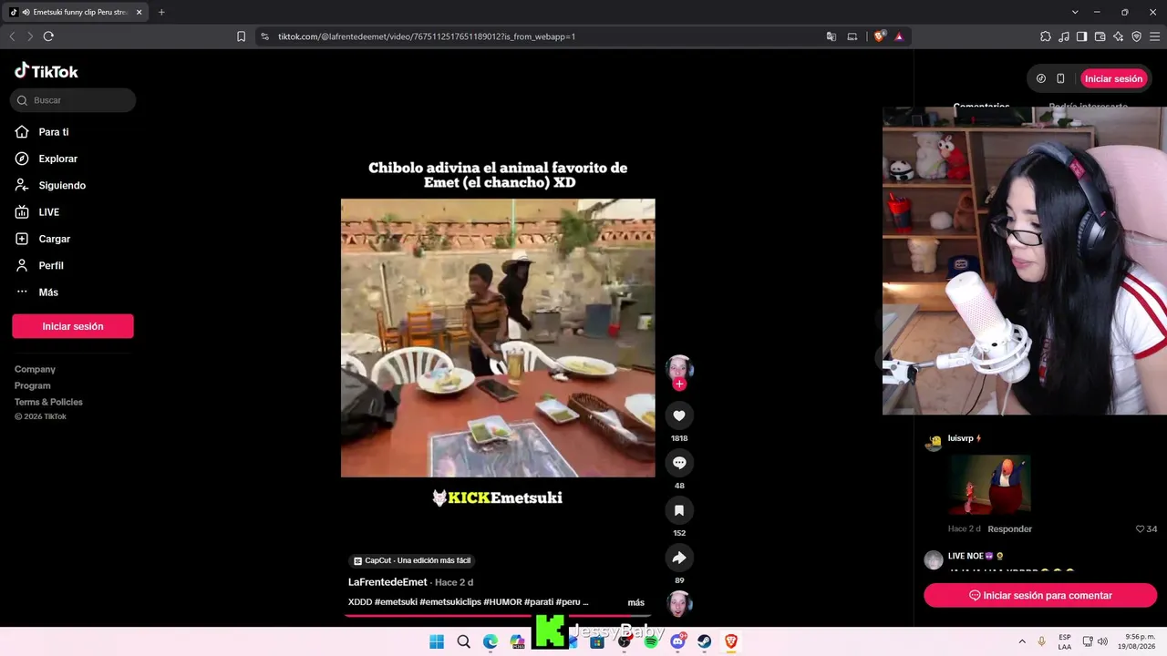
Task: Open the comments bubble showing 48
Action: pos(679,463)
